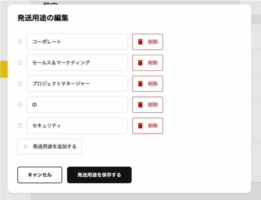Viewport: 261px width, 200px height.
Task: Delete the ID entry
Action: (x=148, y=105)
